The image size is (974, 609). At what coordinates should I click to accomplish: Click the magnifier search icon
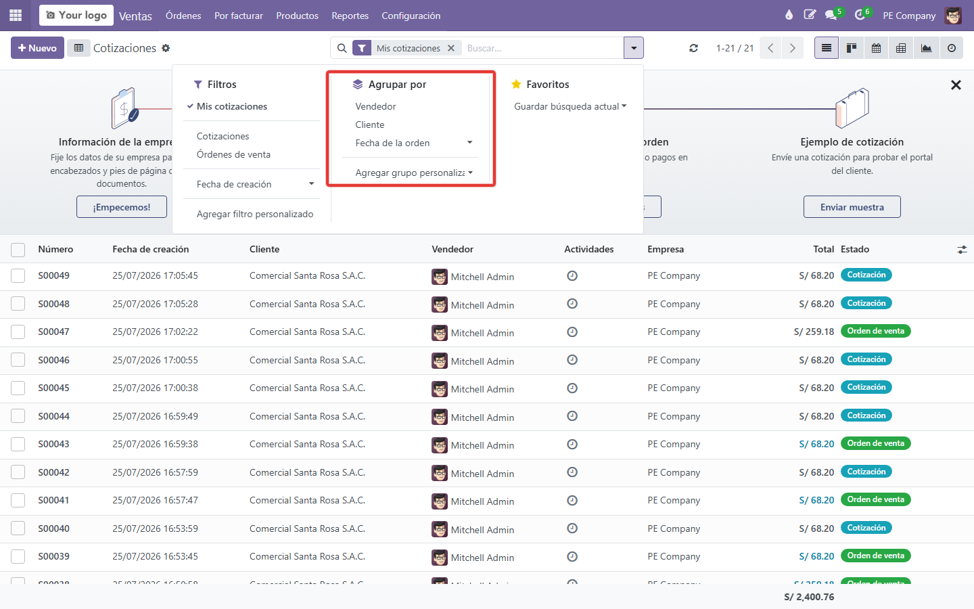[342, 48]
